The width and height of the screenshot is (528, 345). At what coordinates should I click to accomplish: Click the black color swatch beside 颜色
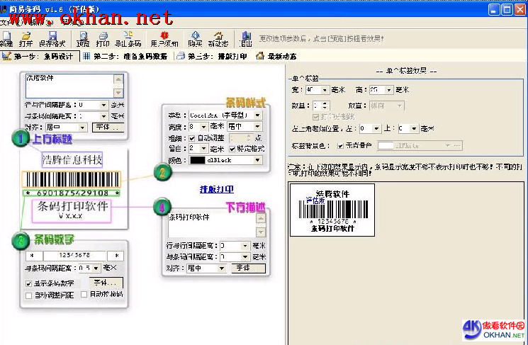pos(197,160)
